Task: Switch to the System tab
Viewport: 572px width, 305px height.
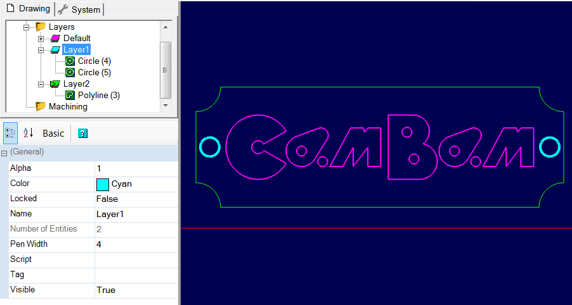Action: (79, 9)
